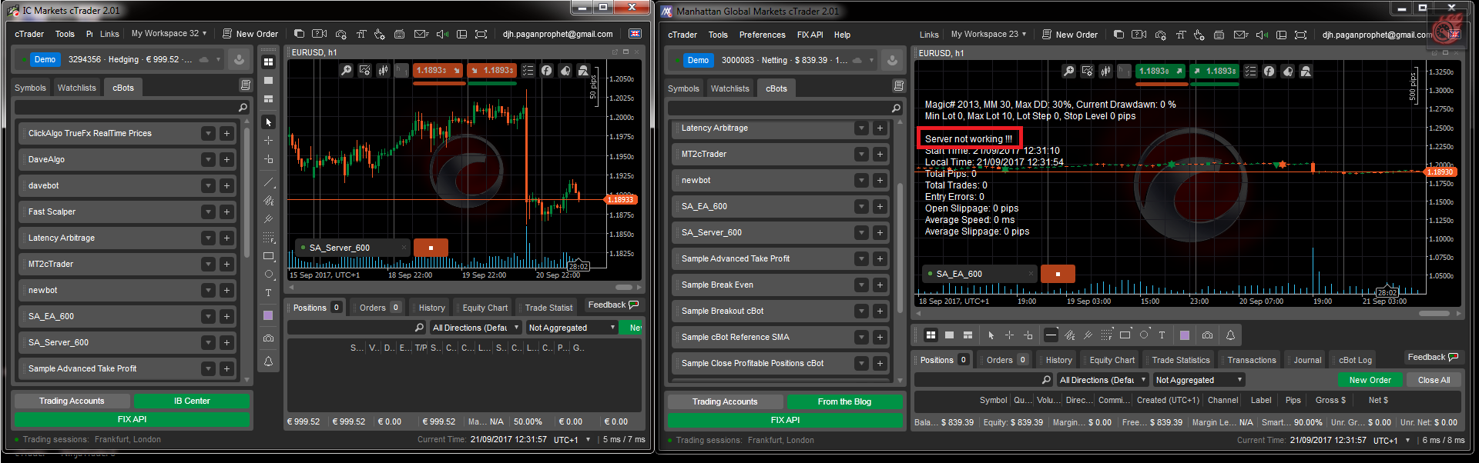Screen dimensions: 1479x463
Task: Open Trading Accounts button in Manhattan
Action: pos(724,401)
